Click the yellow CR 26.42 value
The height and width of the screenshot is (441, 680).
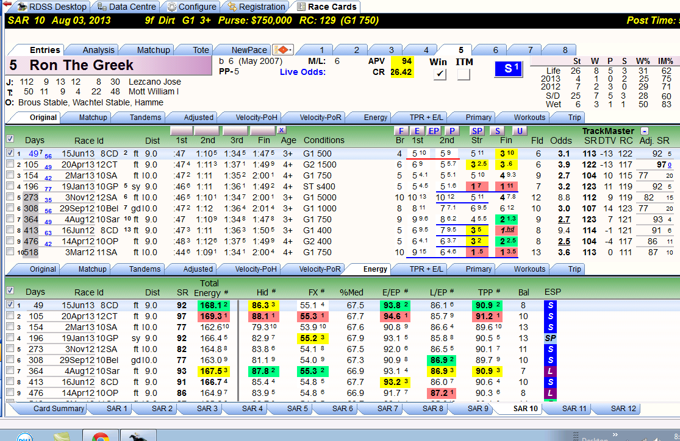coord(402,72)
